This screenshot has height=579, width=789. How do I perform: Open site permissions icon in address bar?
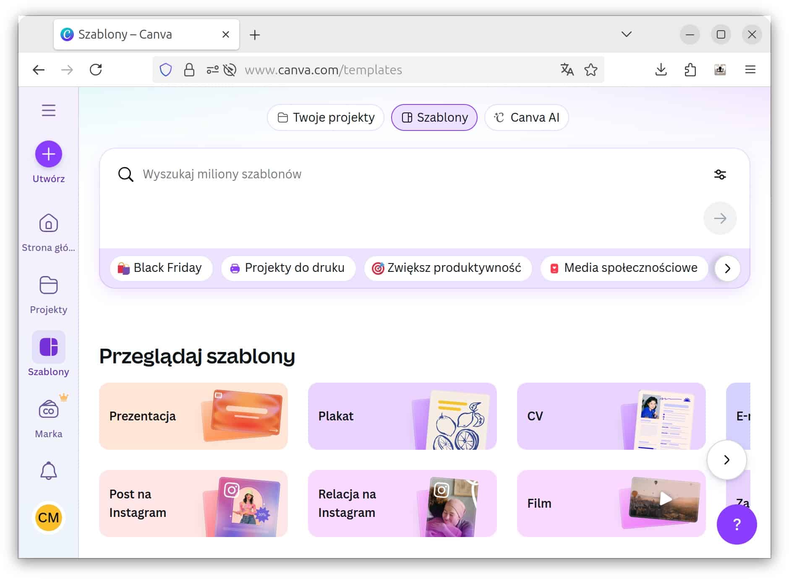[212, 70]
